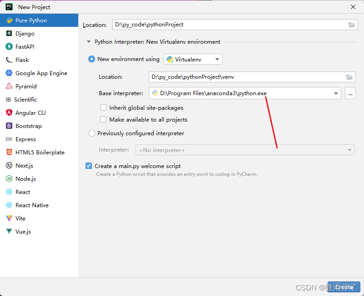Collapse the Python Interpreter section
Viewport: 364px width, 296px height.
89,42
